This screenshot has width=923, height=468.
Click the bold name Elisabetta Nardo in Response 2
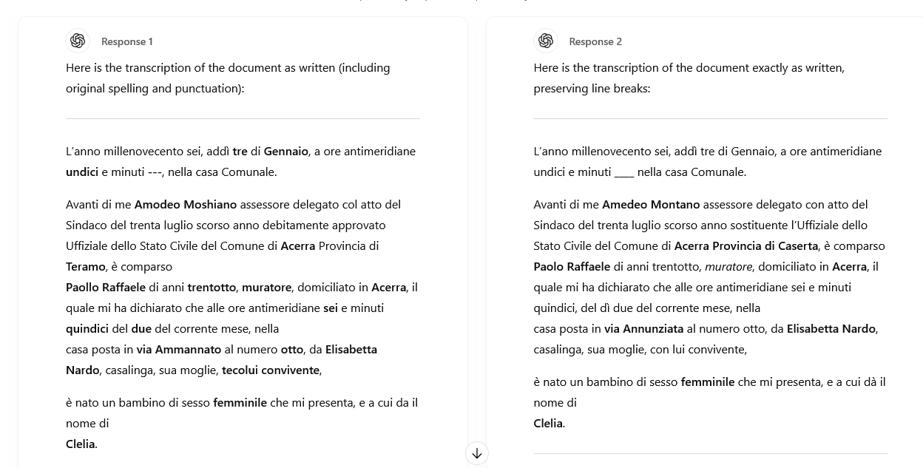(x=831, y=328)
